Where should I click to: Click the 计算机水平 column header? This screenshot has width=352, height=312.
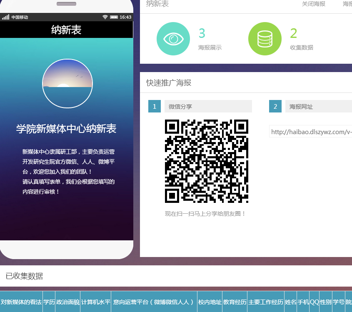(x=96, y=302)
